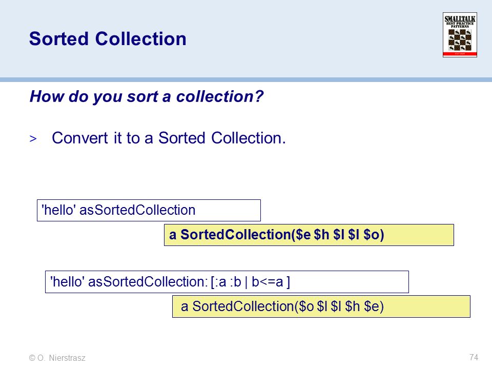Click the sort block '[:a :b | b<=a ]'

point(251,282)
